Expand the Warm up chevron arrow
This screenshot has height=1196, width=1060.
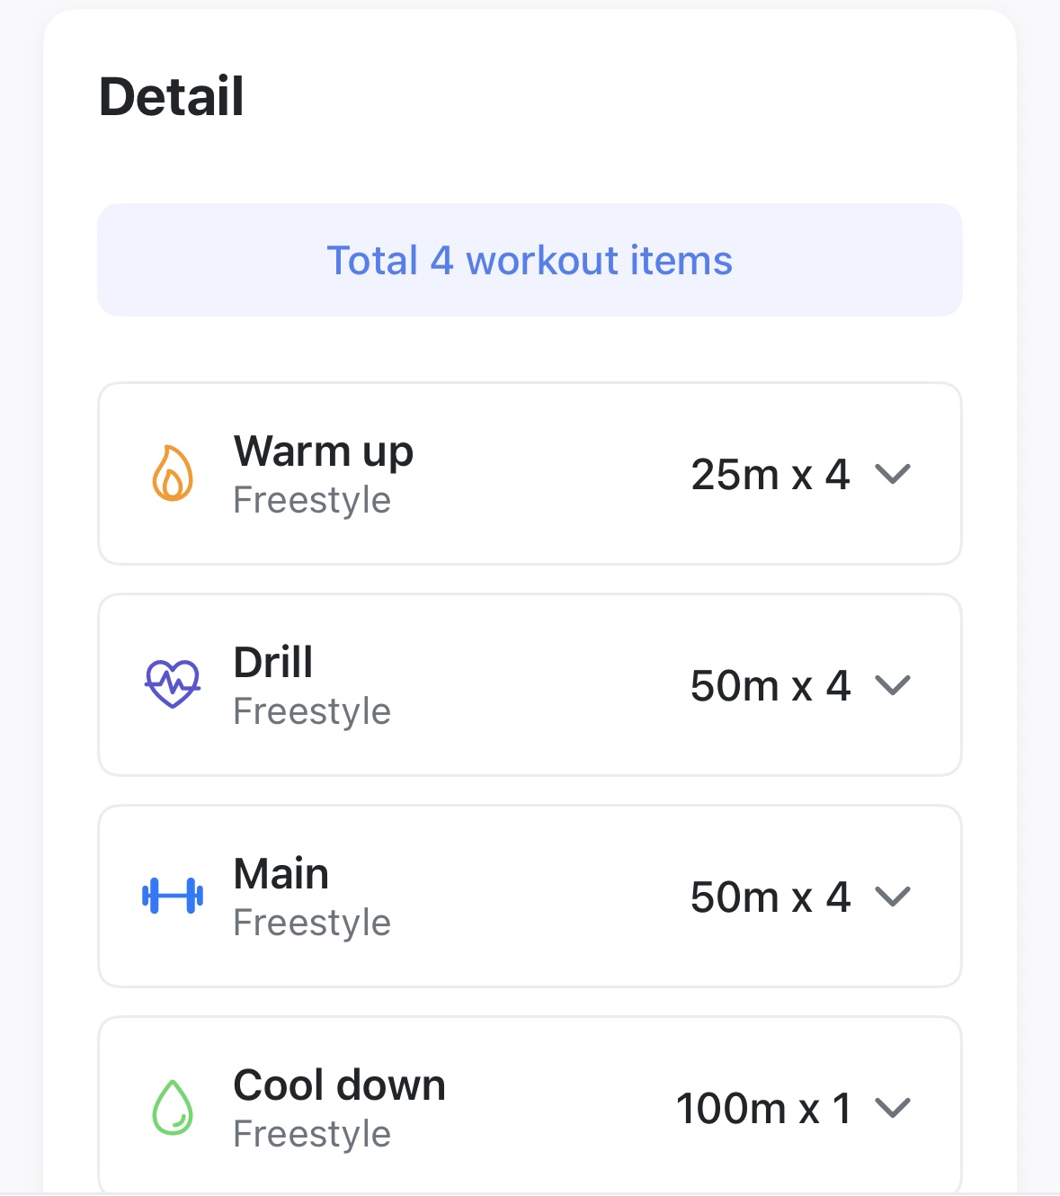pos(893,474)
